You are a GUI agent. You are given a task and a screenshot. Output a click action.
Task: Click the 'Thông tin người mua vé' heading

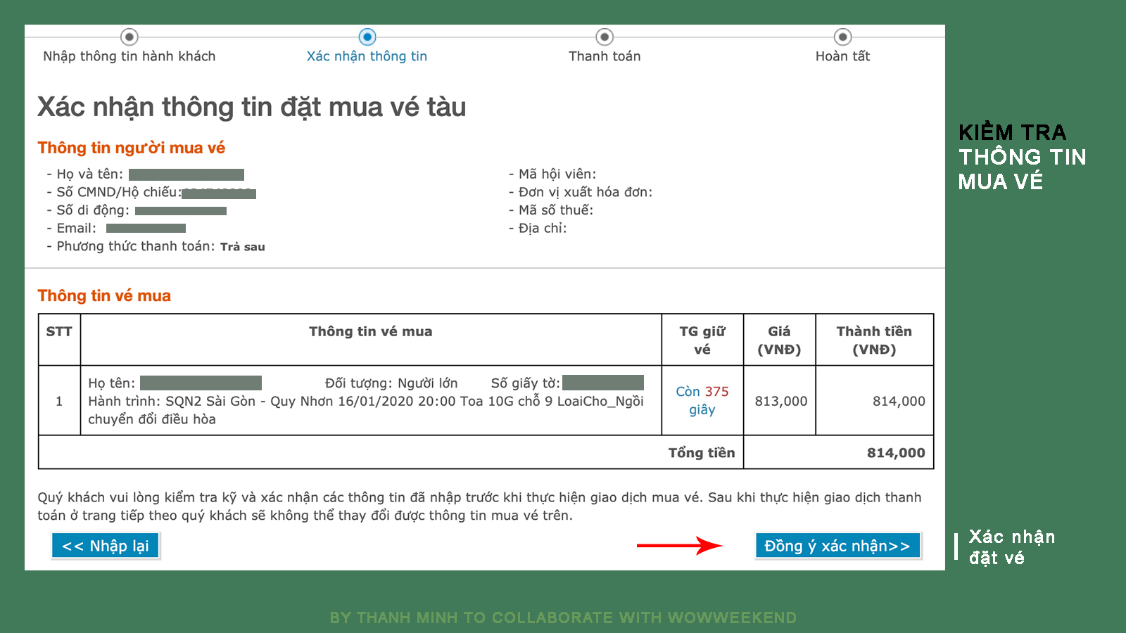click(132, 148)
